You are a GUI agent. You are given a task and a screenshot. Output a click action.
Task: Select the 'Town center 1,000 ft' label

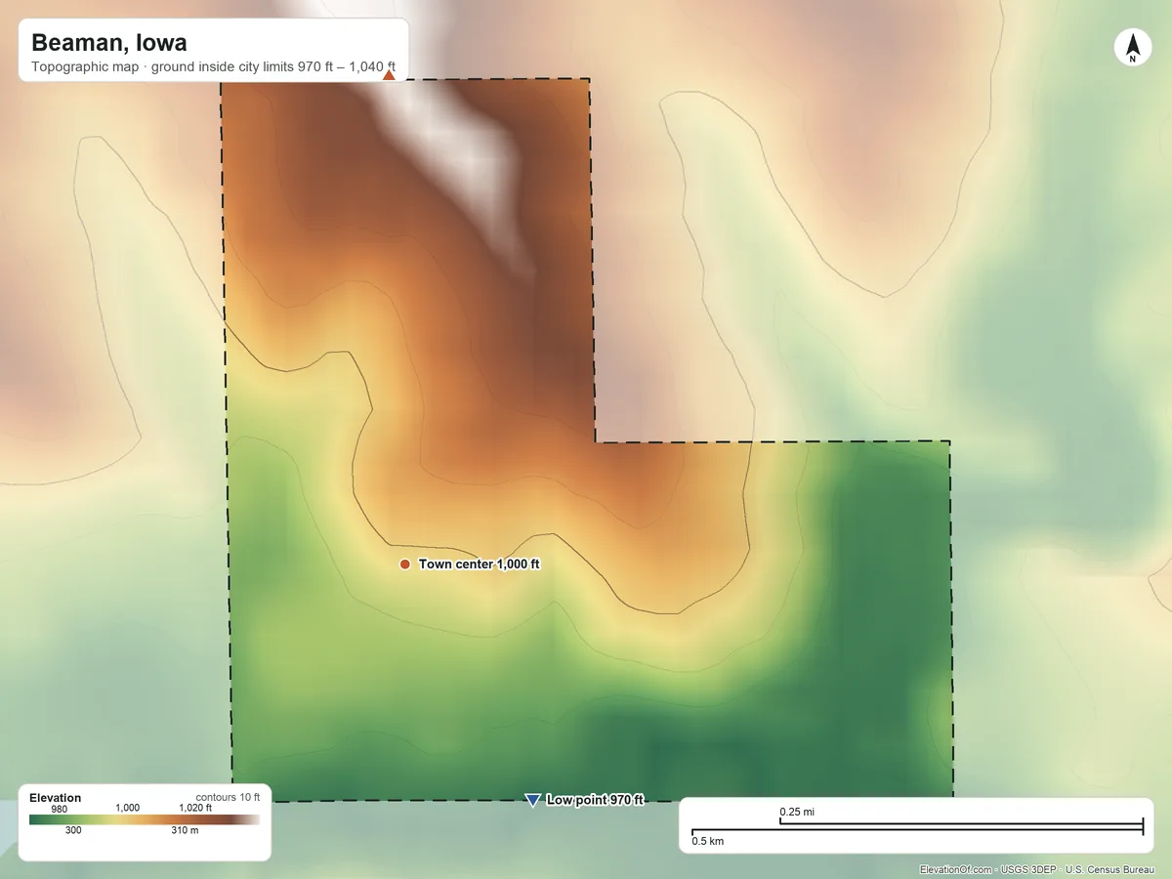479,565
